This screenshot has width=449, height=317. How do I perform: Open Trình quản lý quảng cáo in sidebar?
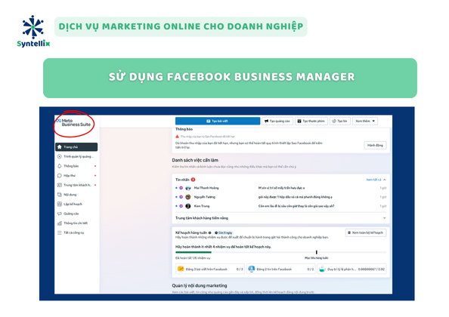click(x=76, y=156)
